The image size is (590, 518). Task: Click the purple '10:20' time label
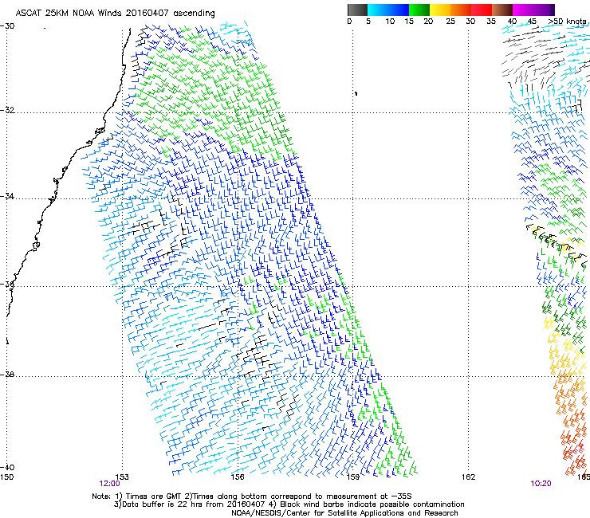(x=541, y=484)
